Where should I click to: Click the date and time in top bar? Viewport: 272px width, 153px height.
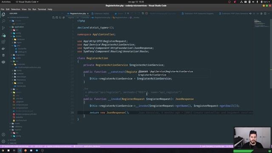pos(136,2)
